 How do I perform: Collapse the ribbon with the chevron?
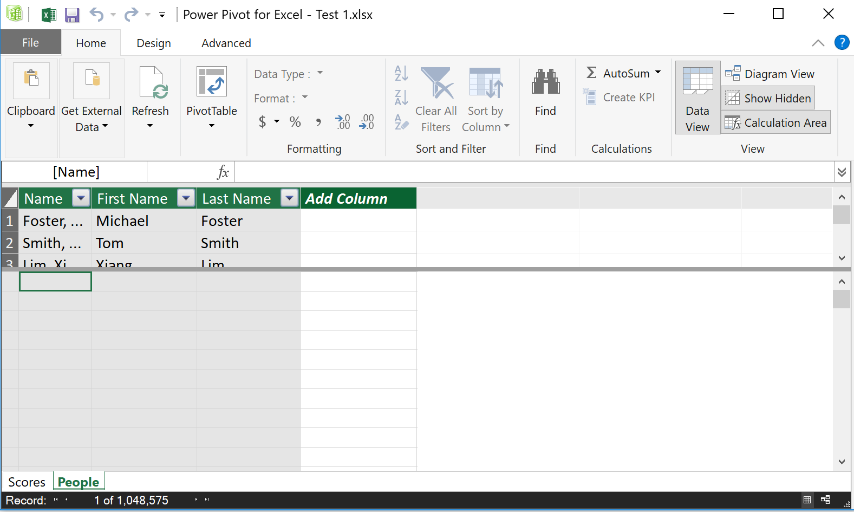pyautogui.click(x=818, y=43)
